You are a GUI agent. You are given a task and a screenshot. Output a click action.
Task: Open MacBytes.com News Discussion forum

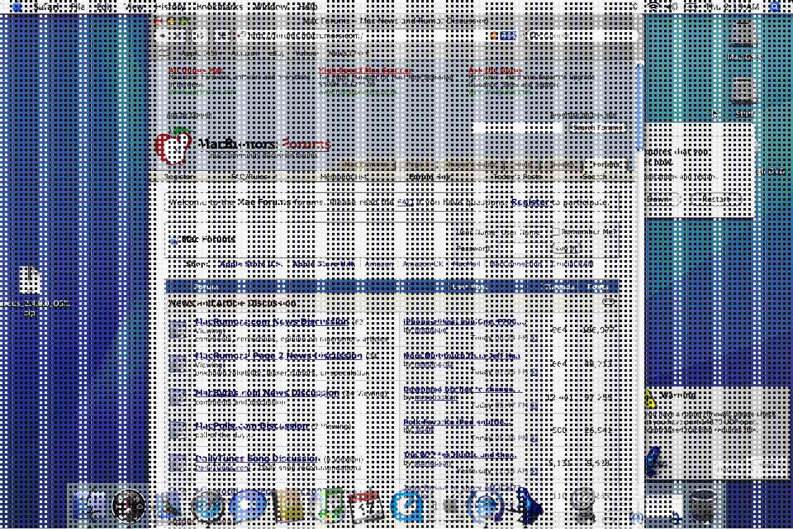[x=267, y=393]
